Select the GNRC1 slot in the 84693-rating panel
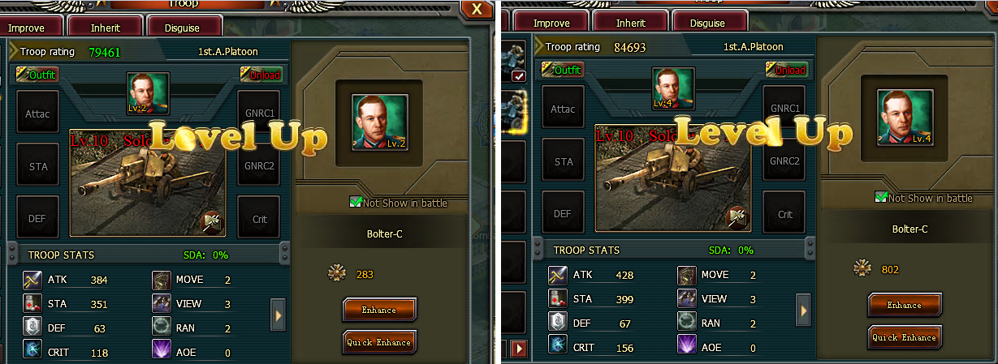998x364 pixels. click(784, 107)
